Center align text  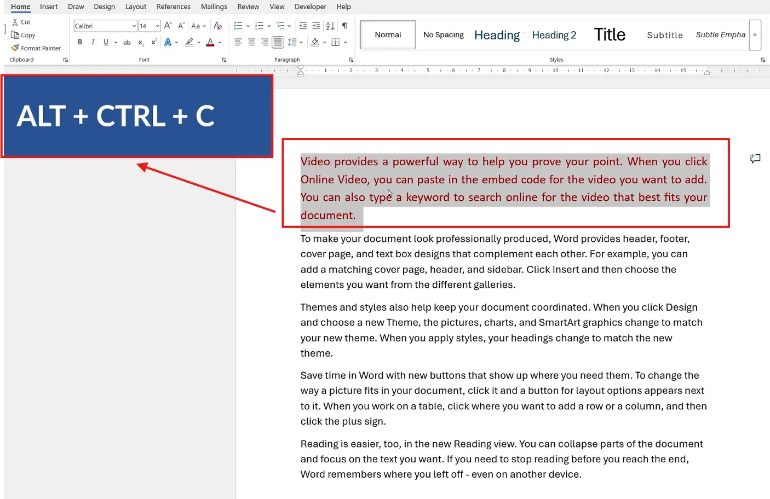(251, 42)
